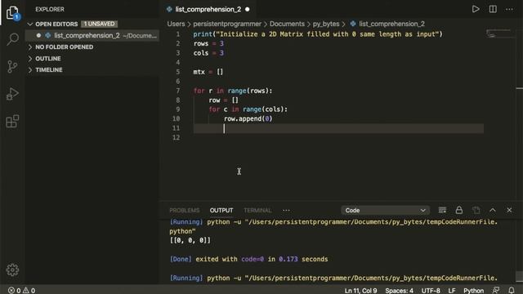Click output panel vertical scrollbar

coord(519,276)
